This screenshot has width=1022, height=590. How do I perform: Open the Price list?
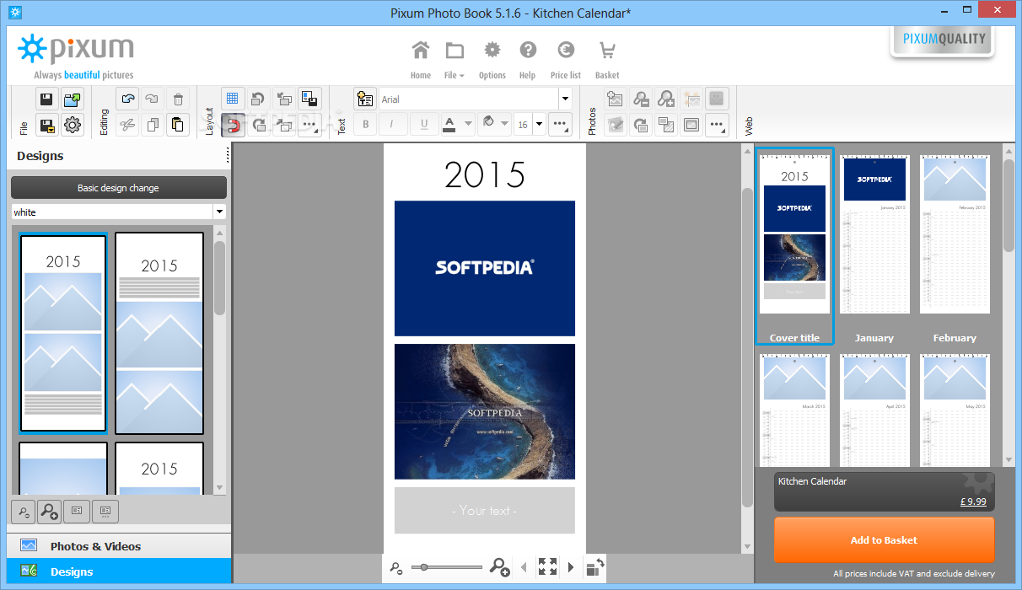coord(565,60)
